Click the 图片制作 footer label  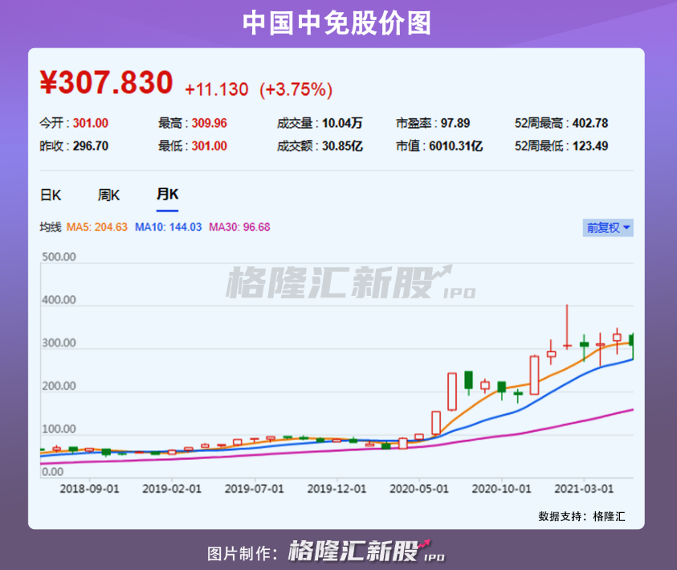point(243,554)
